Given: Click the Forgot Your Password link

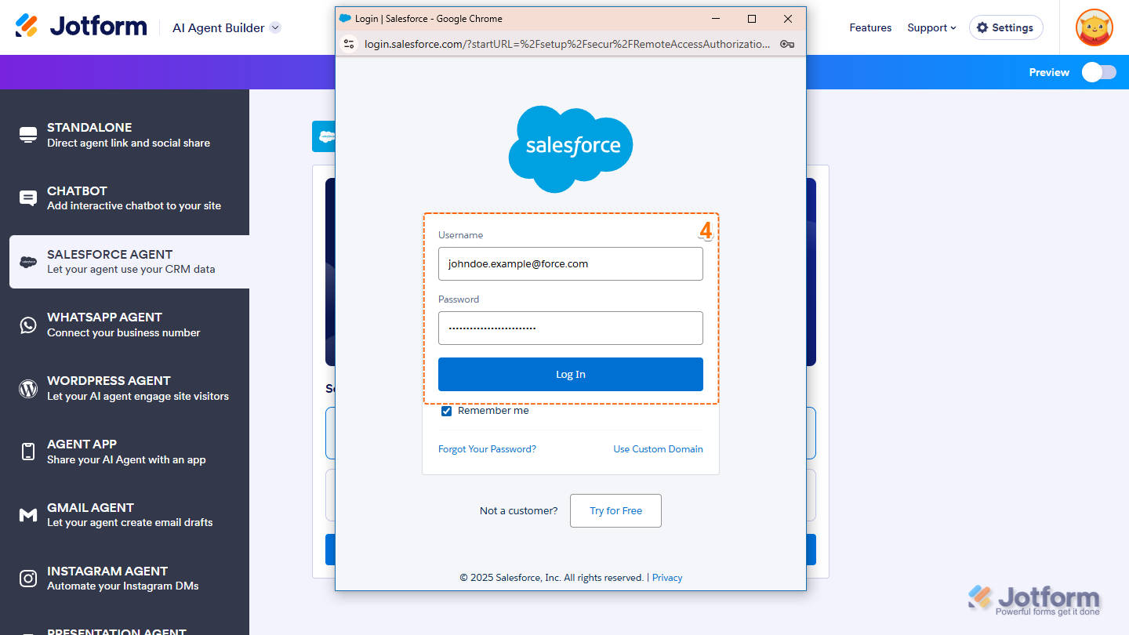Looking at the screenshot, I should tap(487, 449).
